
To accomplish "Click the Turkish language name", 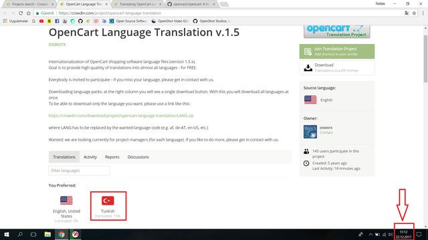I will tap(108, 211).
